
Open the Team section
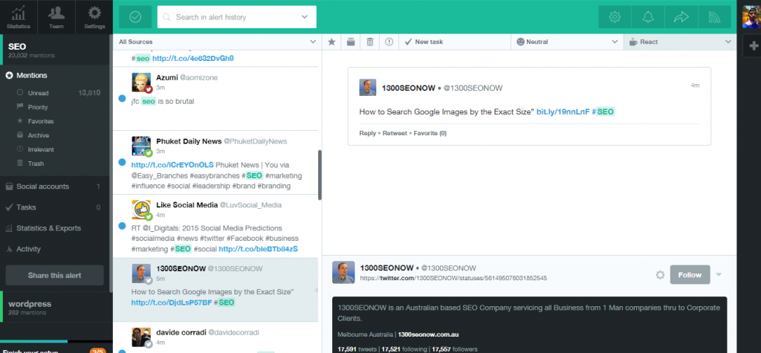56,17
